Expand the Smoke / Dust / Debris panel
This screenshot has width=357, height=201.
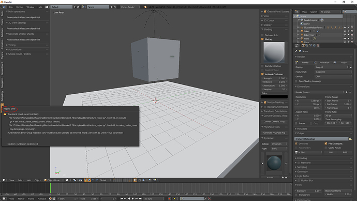[19, 54]
